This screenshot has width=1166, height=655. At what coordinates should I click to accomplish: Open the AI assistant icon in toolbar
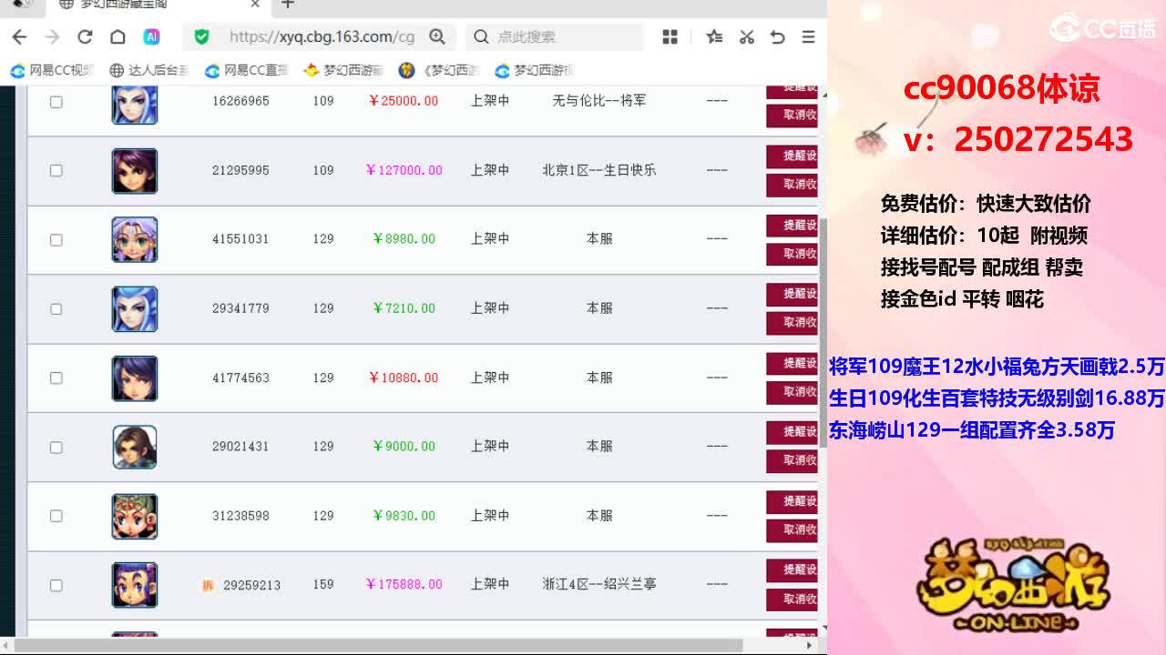click(x=151, y=36)
